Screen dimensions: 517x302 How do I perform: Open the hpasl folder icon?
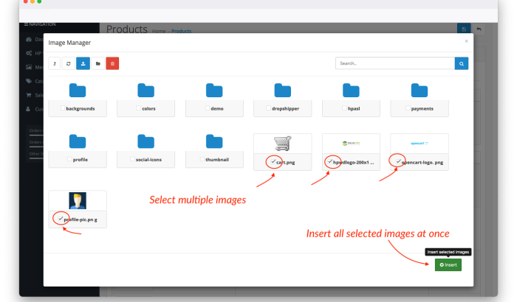[x=351, y=91]
